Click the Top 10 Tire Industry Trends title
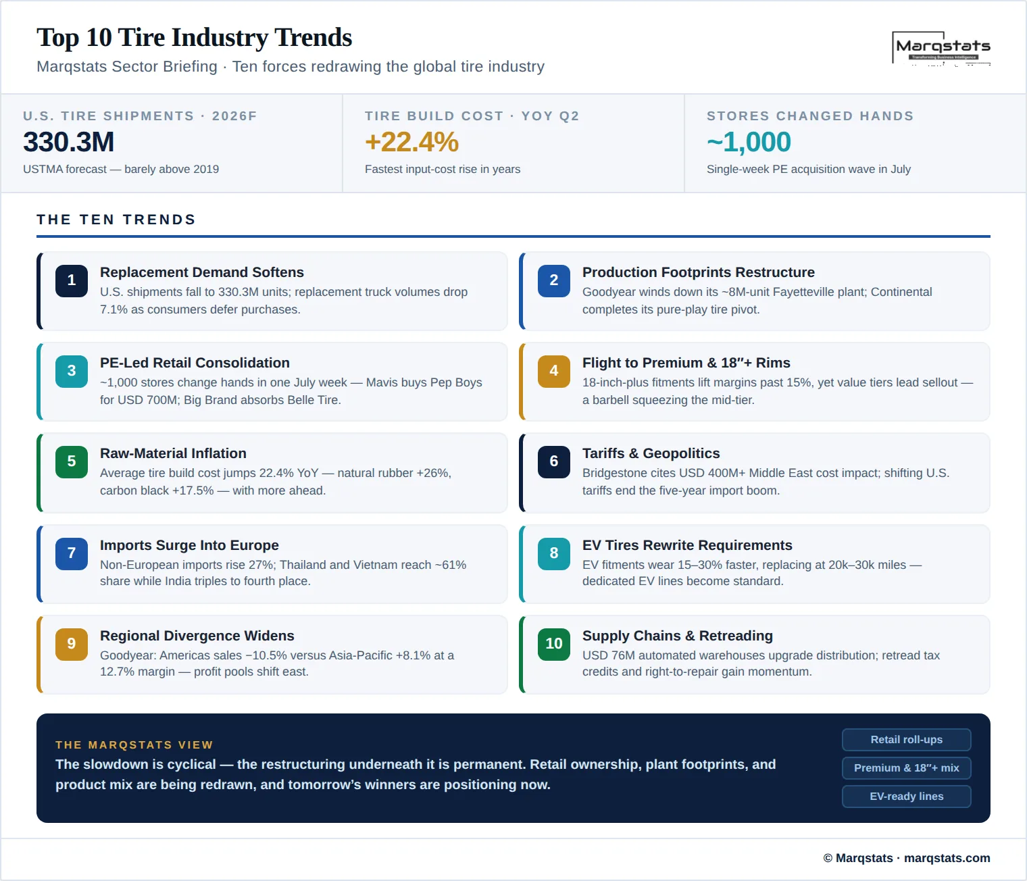1027x881 pixels. [195, 37]
